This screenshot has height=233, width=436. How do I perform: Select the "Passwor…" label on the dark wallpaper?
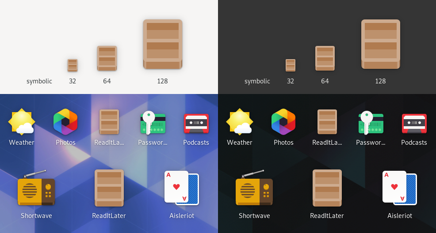point(371,143)
